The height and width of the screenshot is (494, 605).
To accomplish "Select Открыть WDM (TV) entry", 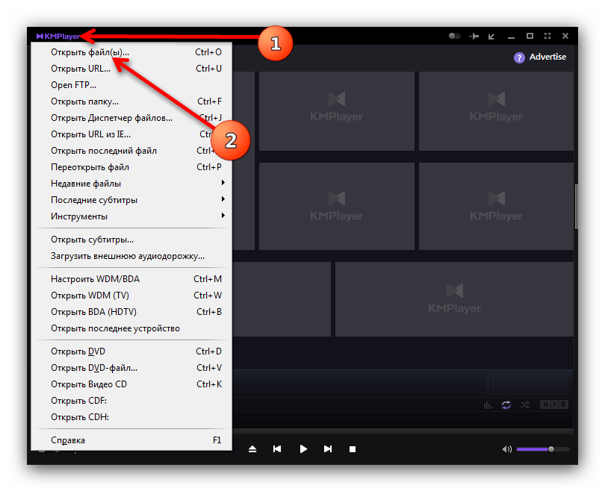I will (x=131, y=296).
